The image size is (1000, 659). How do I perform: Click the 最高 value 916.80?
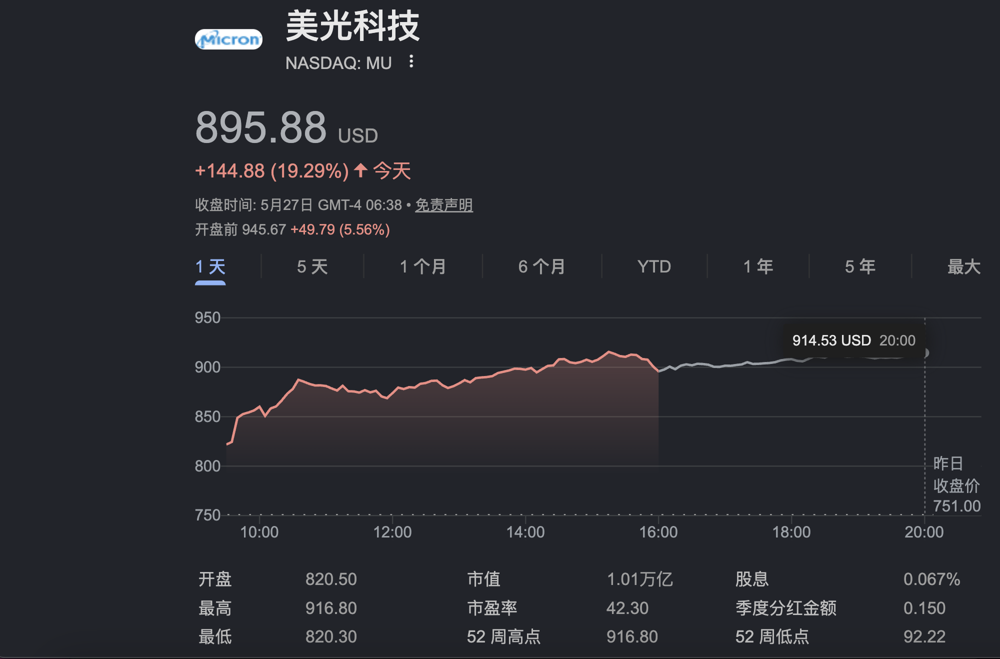(x=331, y=608)
